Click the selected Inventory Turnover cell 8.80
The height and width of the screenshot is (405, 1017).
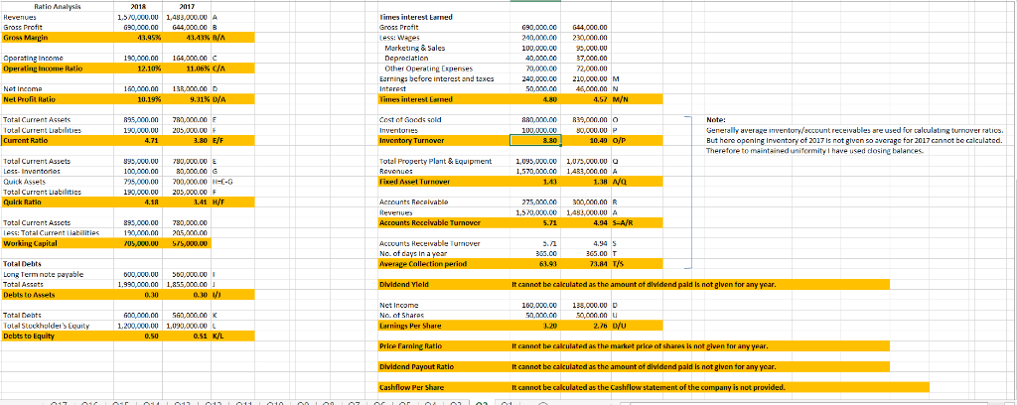coord(535,139)
